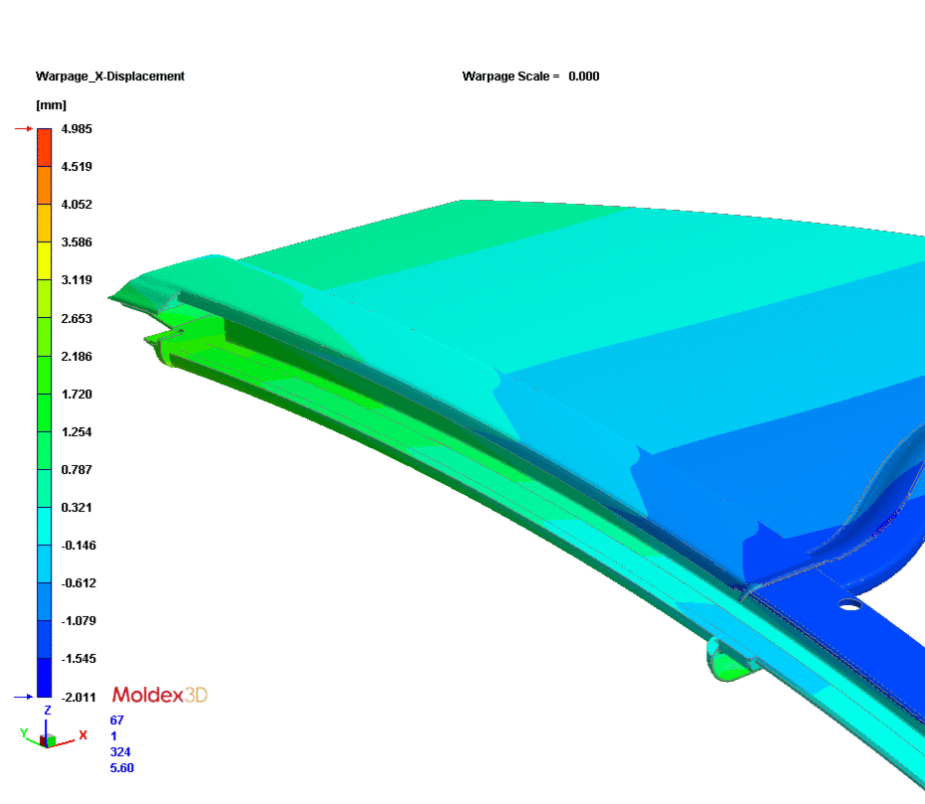The width and height of the screenshot is (925, 804).
Task: Pick the darkest blue band of the legend
Action: click(45, 678)
